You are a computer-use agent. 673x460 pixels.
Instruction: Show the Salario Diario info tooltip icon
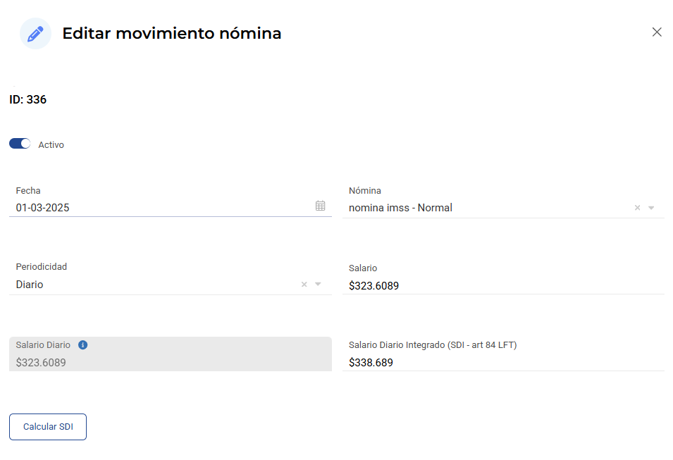tap(83, 345)
